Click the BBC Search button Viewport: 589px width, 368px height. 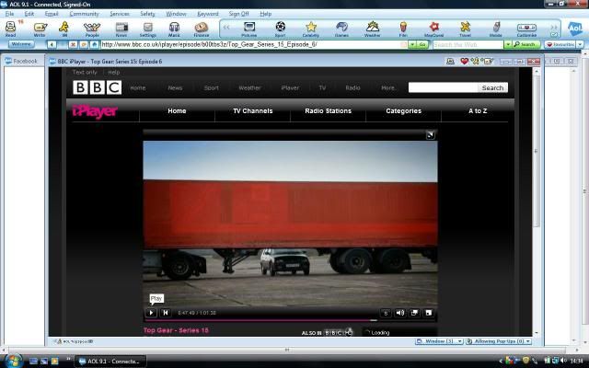[492, 88]
